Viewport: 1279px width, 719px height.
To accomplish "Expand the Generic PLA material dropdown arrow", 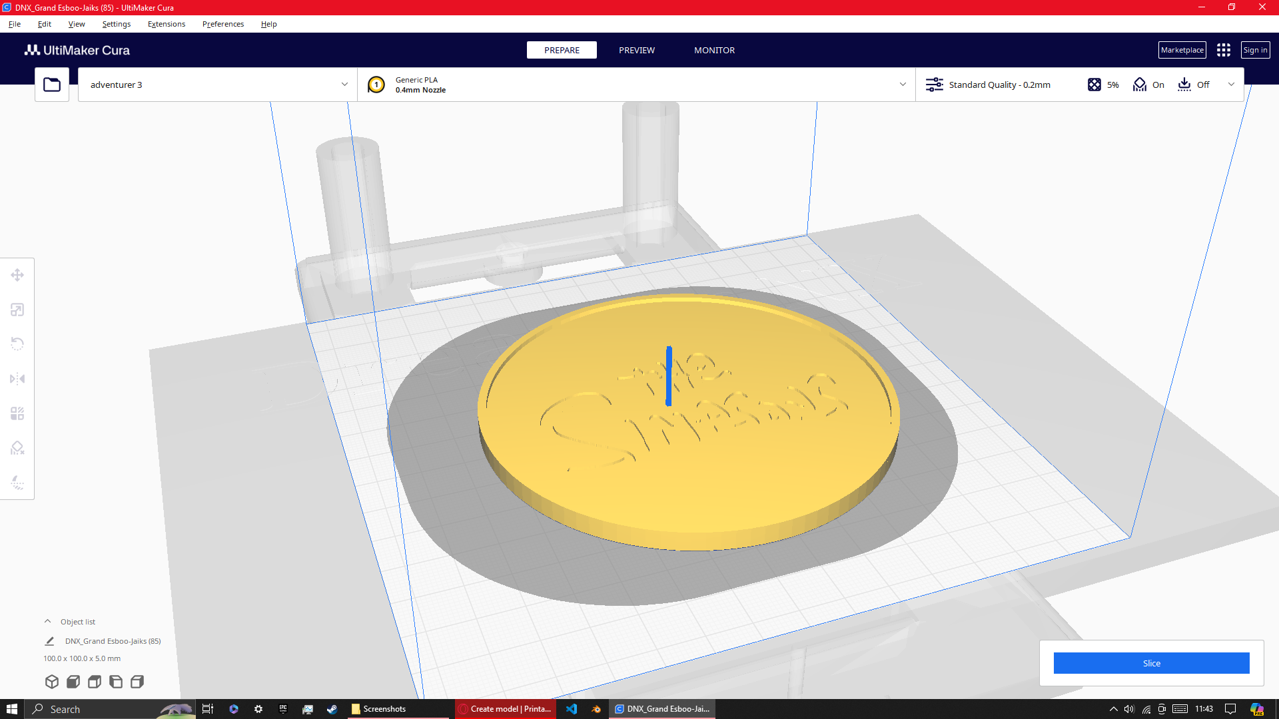I will (903, 85).
